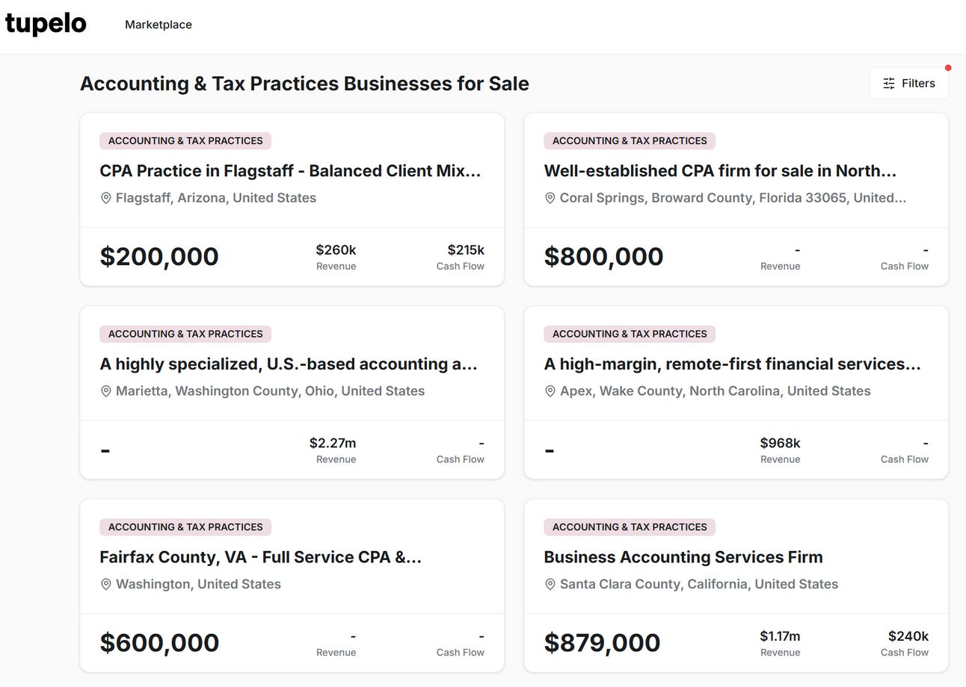Open the Marketplace menu item
The width and height of the screenshot is (966, 687).
(x=159, y=25)
